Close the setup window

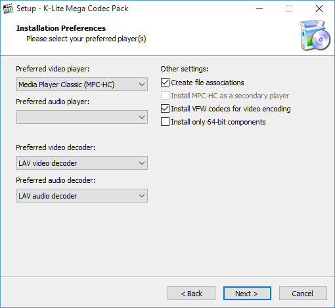[x=319, y=9]
